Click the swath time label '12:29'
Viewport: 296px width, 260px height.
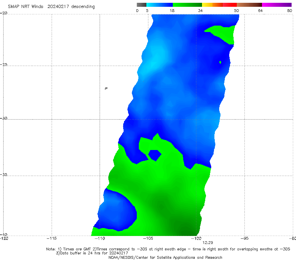click(208, 243)
